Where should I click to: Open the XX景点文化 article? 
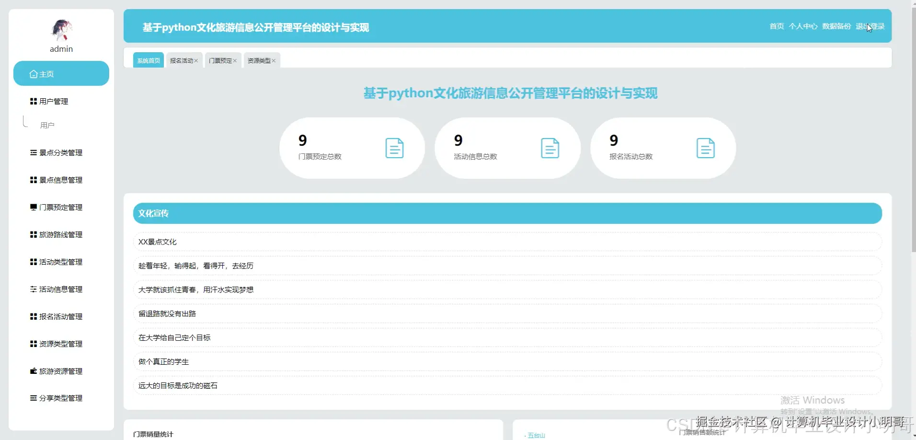click(x=507, y=242)
